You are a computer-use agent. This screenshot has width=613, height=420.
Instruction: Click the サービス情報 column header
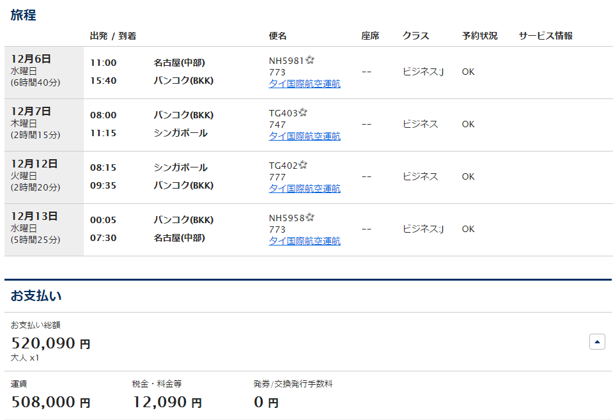click(545, 36)
